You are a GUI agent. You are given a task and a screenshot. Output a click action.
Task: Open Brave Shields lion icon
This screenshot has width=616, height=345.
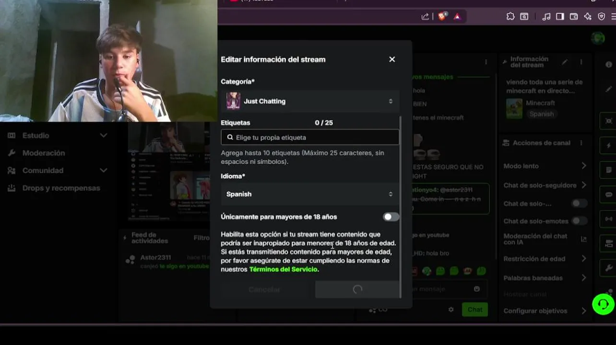point(442,16)
